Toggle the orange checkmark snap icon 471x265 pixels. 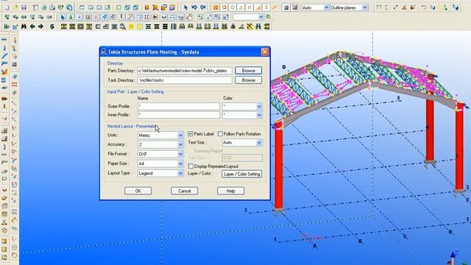pyautogui.click(x=275, y=7)
